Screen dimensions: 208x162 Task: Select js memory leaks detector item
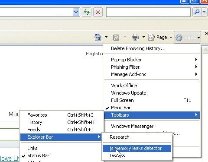(x=137, y=148)
